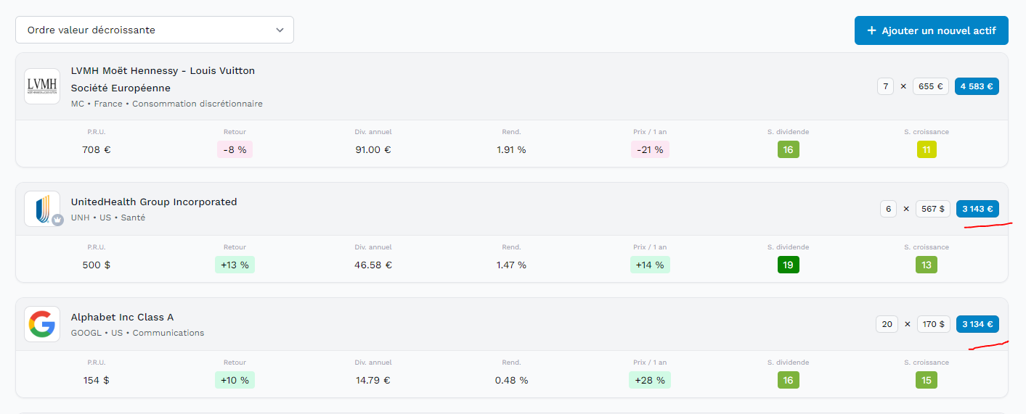
Task: Open the UnitedHealth Group Incorporated title
Action: point(154,202)
